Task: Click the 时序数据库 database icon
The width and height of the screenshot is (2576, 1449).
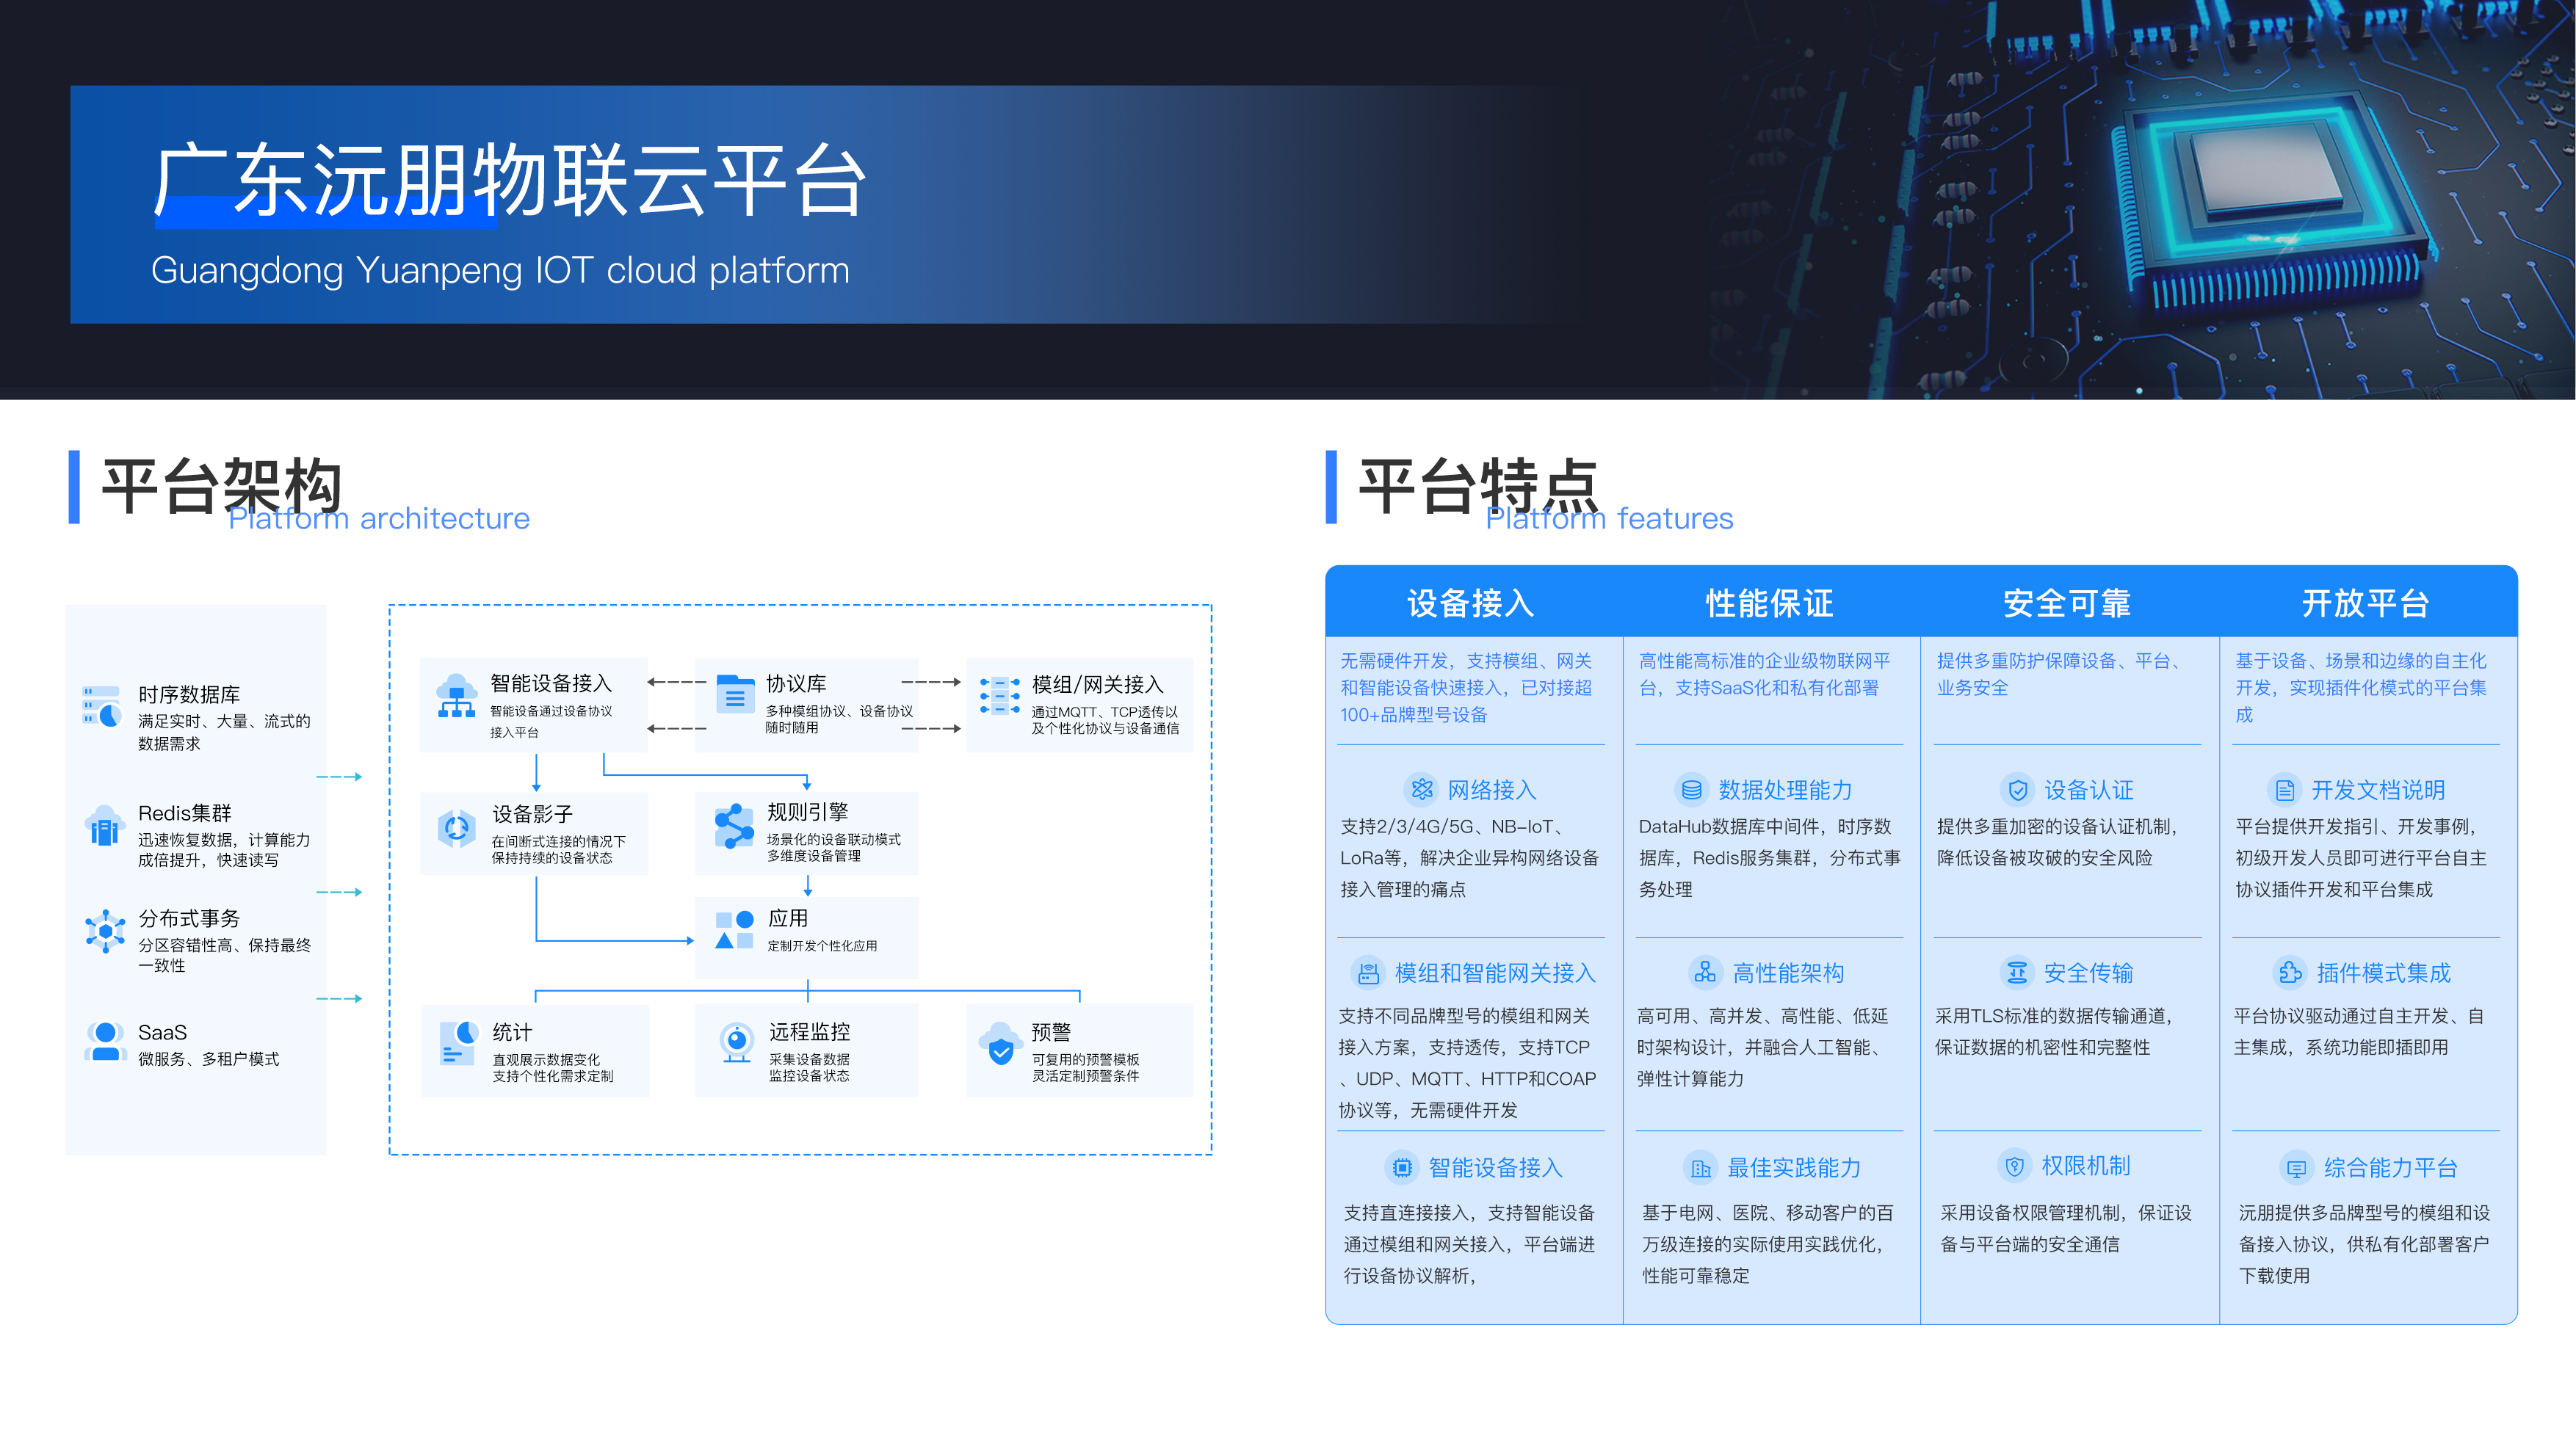Action: (x=102, y=706)
